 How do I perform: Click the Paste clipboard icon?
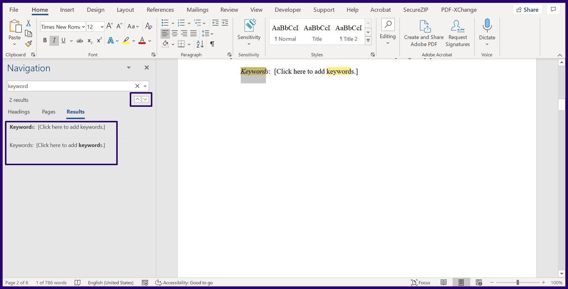pos(15,26)
